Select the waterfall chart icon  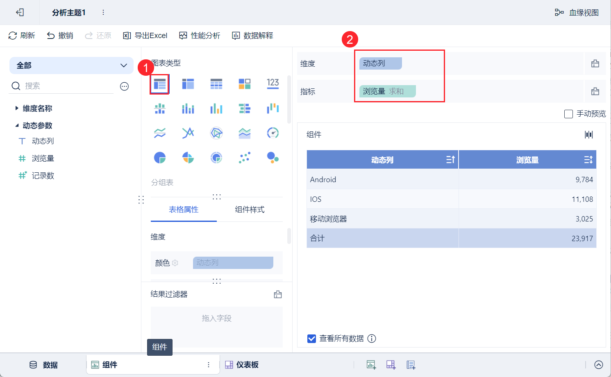273,108
